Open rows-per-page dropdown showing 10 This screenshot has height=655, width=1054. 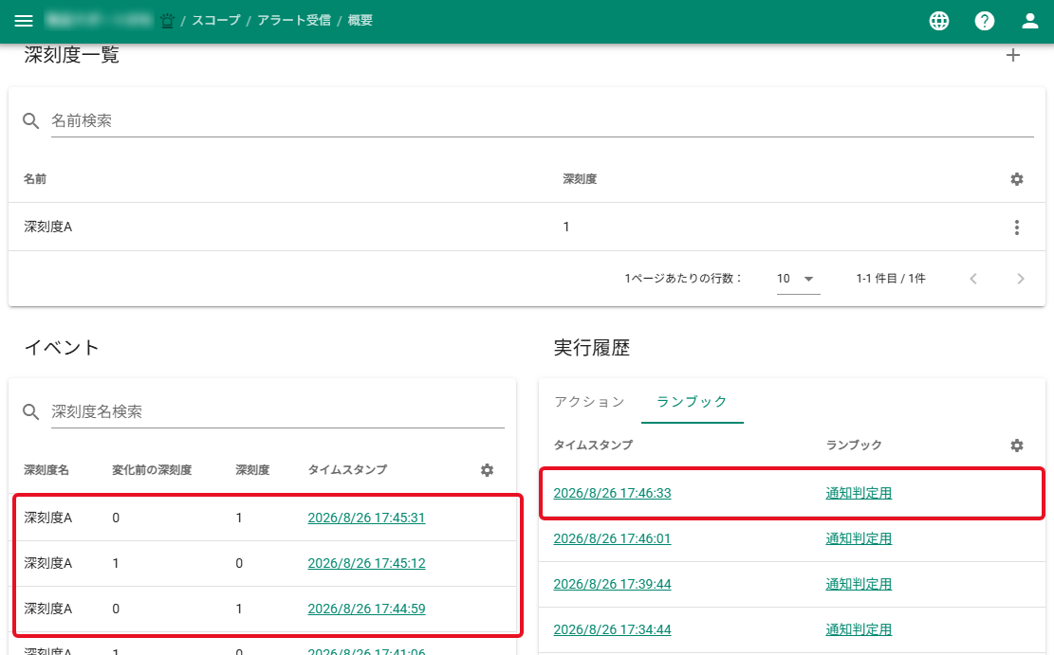click(798, 279)
